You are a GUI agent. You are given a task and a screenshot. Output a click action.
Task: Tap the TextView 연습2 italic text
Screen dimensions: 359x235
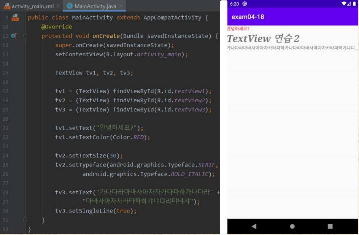(263, 38)
